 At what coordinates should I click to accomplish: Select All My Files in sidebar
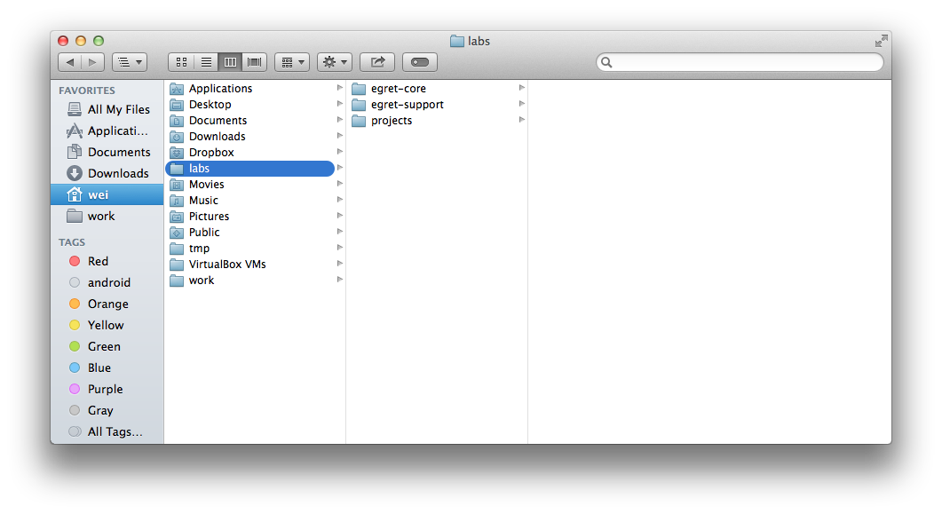pyautogui.click(x=108, y=109)
